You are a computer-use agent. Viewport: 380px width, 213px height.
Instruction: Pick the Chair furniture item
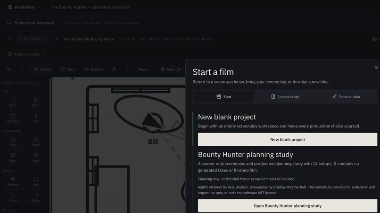pos(13,158)
